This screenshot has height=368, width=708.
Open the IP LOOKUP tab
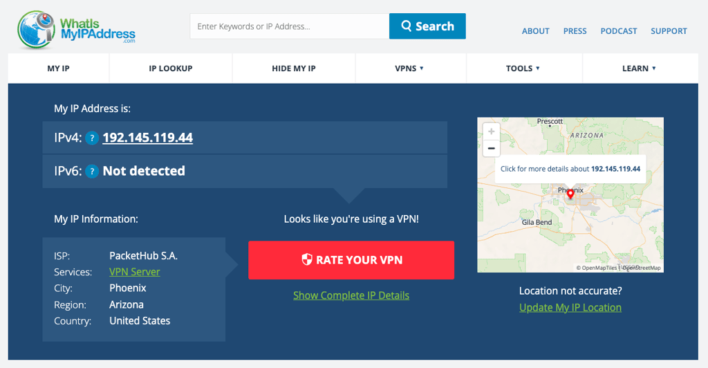click(171, 68)
